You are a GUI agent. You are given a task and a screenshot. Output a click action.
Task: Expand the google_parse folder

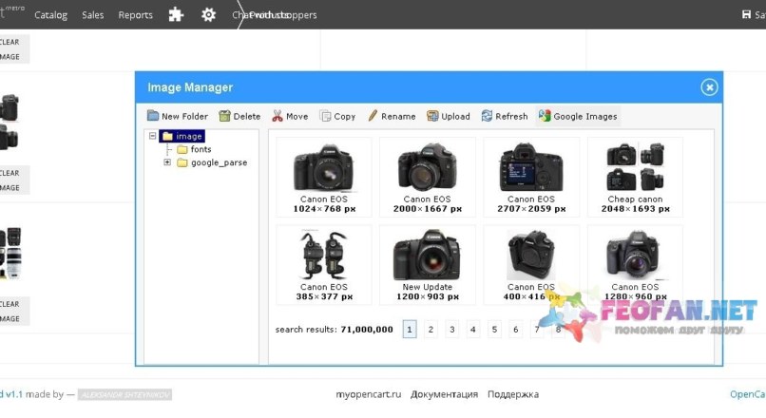click(x=167, y=162)
